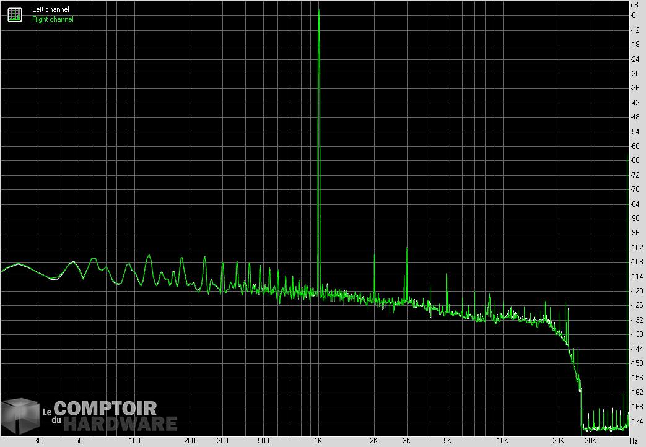Select the 100 Hz axis label

point(134,441)
